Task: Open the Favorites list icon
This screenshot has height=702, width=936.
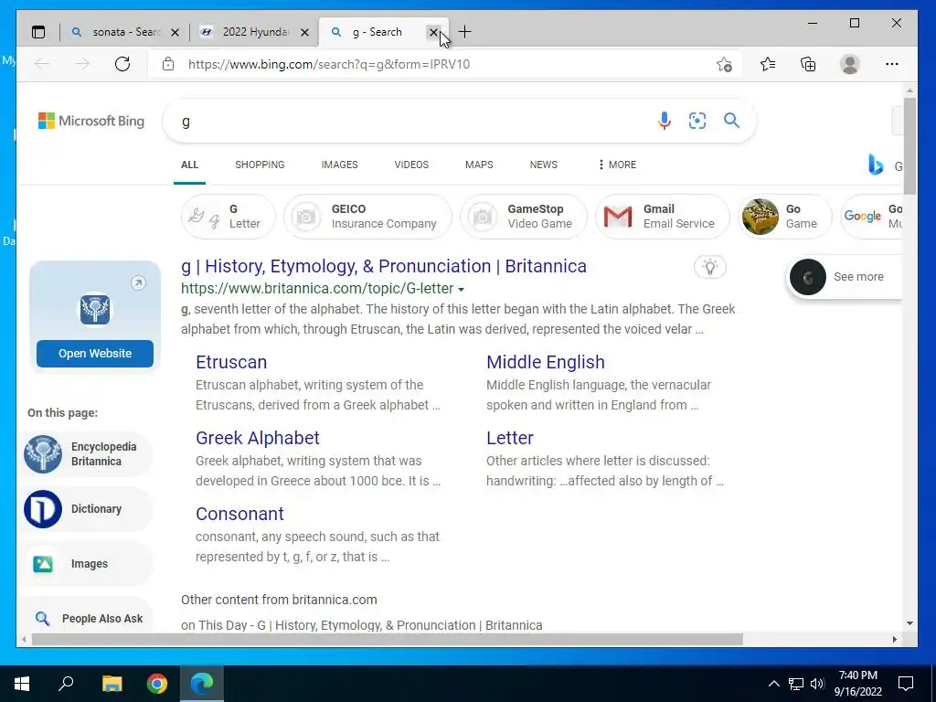Action: pos(768,64)
